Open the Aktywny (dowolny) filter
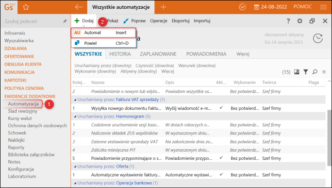 [x=139, y=71]
